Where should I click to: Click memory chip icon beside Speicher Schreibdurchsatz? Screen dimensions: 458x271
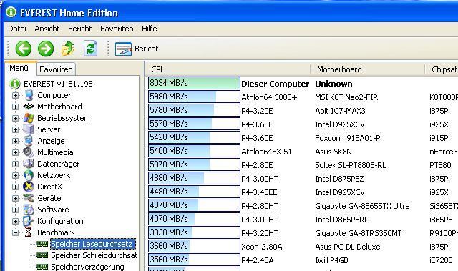point(42,255)
